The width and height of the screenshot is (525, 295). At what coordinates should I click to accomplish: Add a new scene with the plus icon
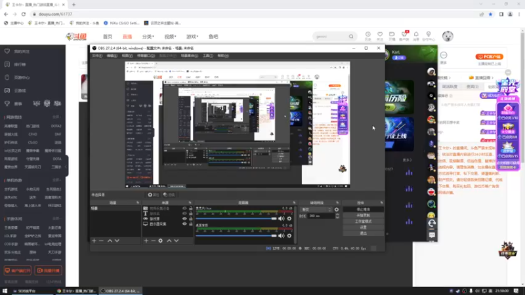tap(94, 241)
